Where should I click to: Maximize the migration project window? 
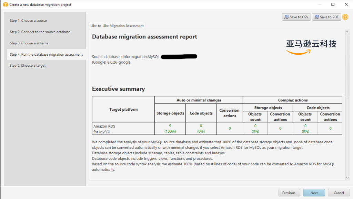pyautogui.click(x=333, y=4)
